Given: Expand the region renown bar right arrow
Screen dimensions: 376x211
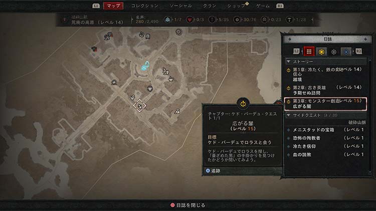Looking at the screenshot, I should tap(312, 19).
